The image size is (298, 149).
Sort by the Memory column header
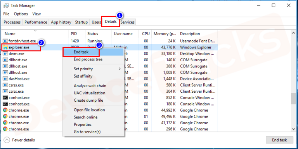165,34
